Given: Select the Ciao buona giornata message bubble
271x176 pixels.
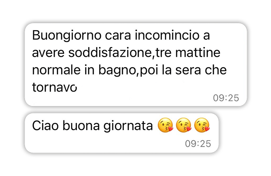Looking at the screenshot, I should [122, 133].
